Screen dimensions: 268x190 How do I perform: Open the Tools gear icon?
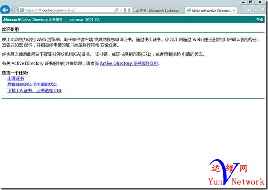point(263,10)
